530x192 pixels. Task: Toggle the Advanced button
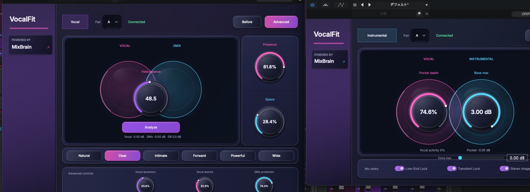tap(281, 22)
